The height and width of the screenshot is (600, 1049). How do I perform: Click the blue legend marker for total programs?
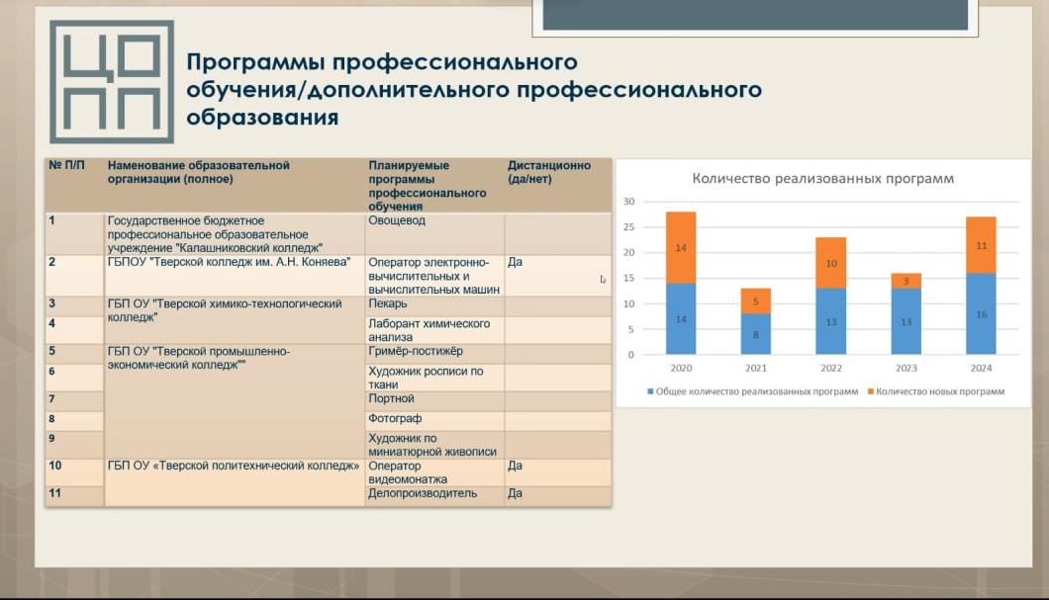point(650,391)
